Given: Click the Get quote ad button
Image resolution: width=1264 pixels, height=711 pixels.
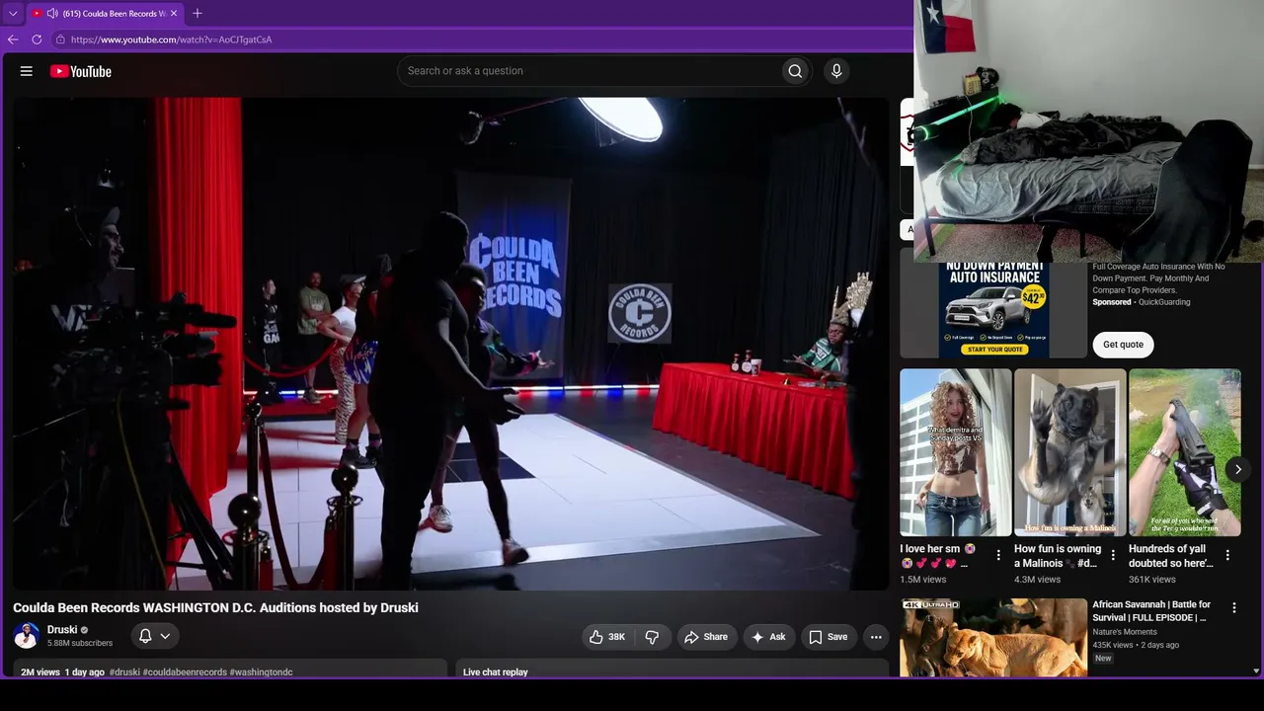Looking at the screenshot, I should 1123,345.
